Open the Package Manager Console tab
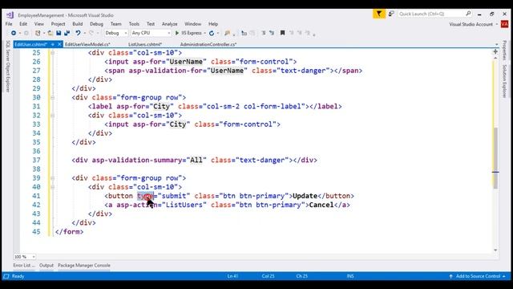 click(84, 266)
